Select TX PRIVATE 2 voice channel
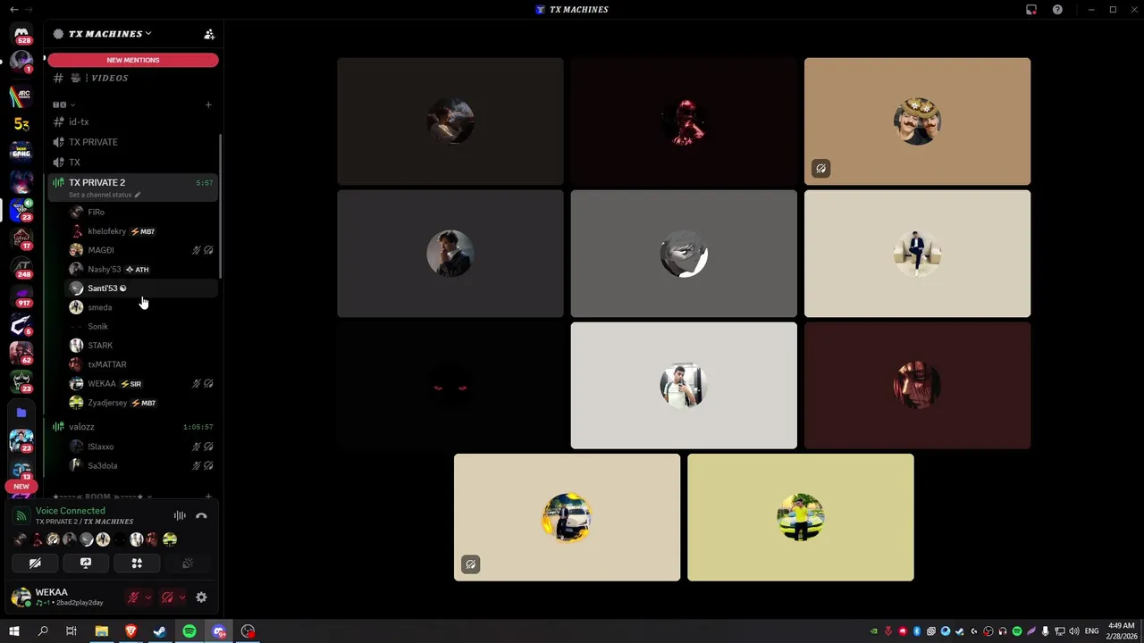 tap(132, 188)
